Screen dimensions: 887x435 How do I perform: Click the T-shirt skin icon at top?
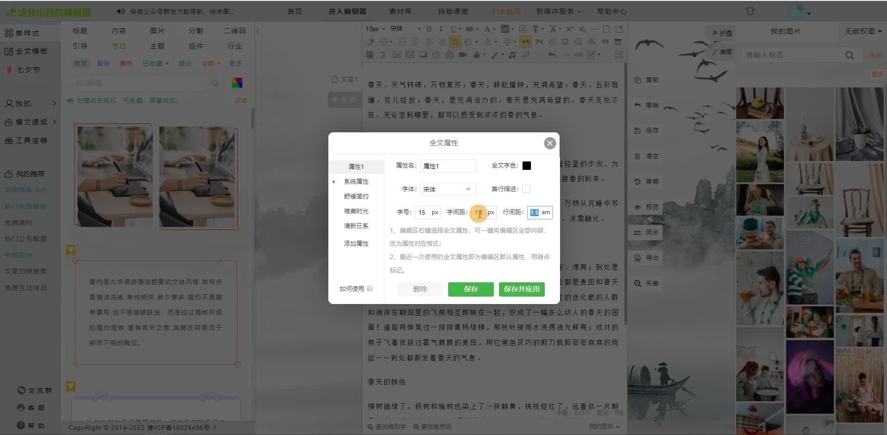(x=750, y=11)
